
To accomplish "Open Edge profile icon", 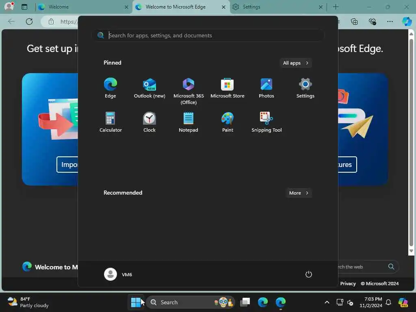I will point(9,6).
